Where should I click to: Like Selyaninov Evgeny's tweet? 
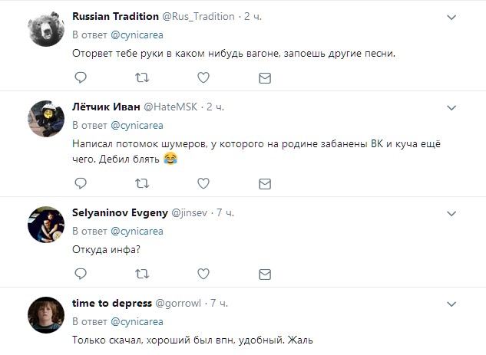[x=203, y=273]
